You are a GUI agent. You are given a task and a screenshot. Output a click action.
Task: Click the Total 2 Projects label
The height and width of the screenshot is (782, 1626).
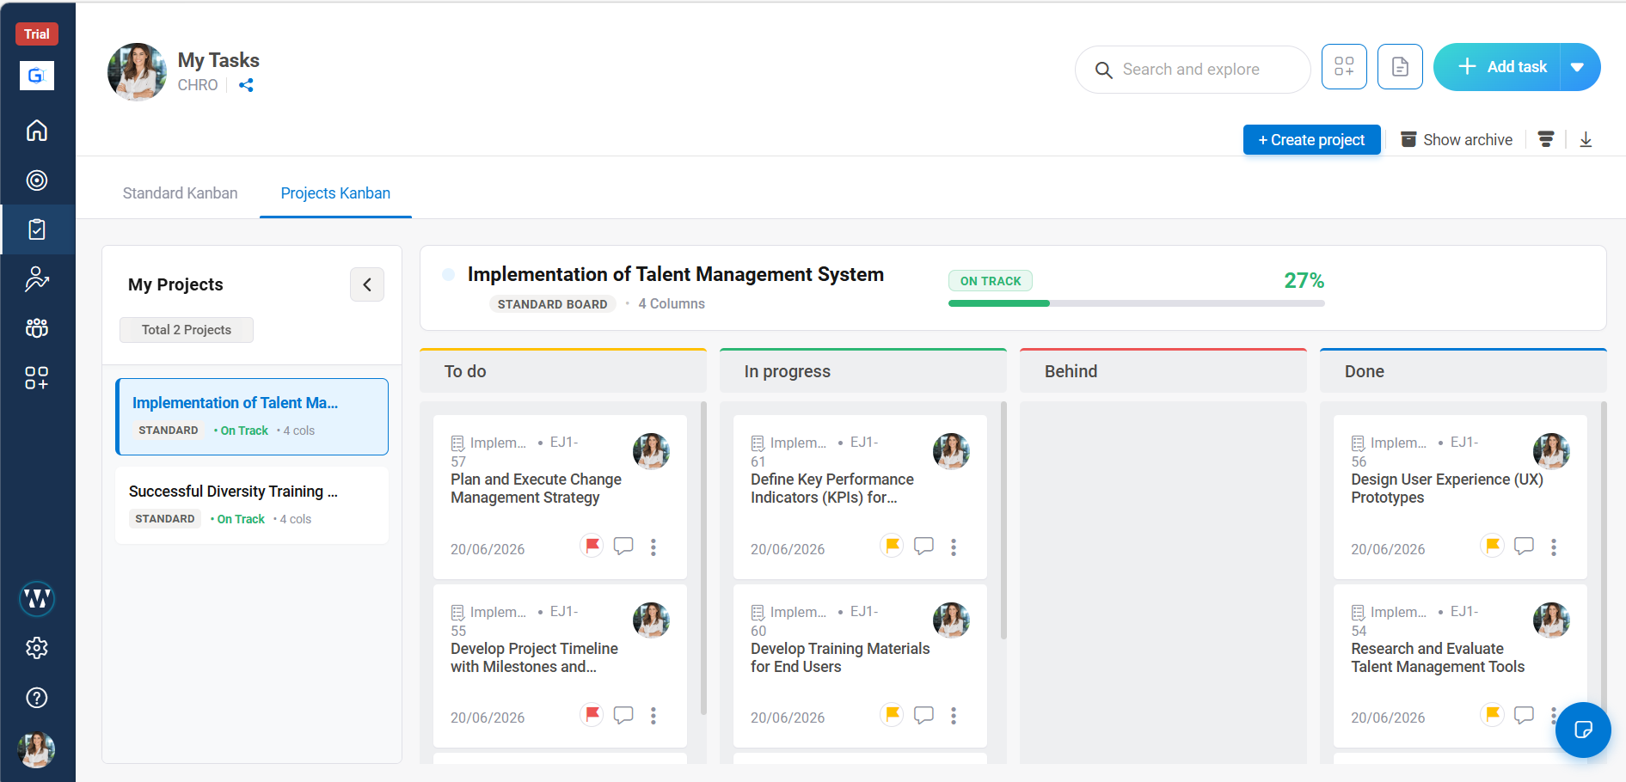click(187, 330)
